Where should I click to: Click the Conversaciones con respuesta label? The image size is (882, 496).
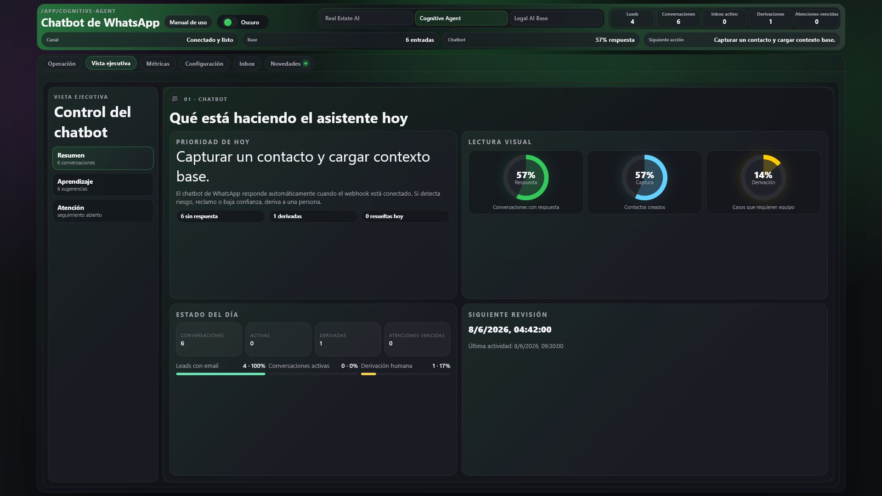[526, 207]
